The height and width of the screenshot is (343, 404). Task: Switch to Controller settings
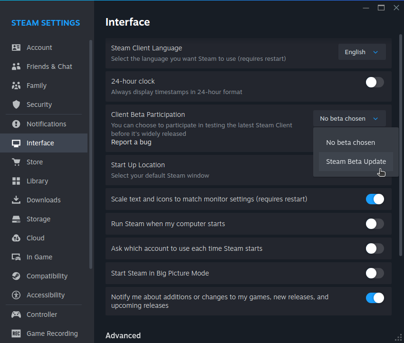click(44, 314)
